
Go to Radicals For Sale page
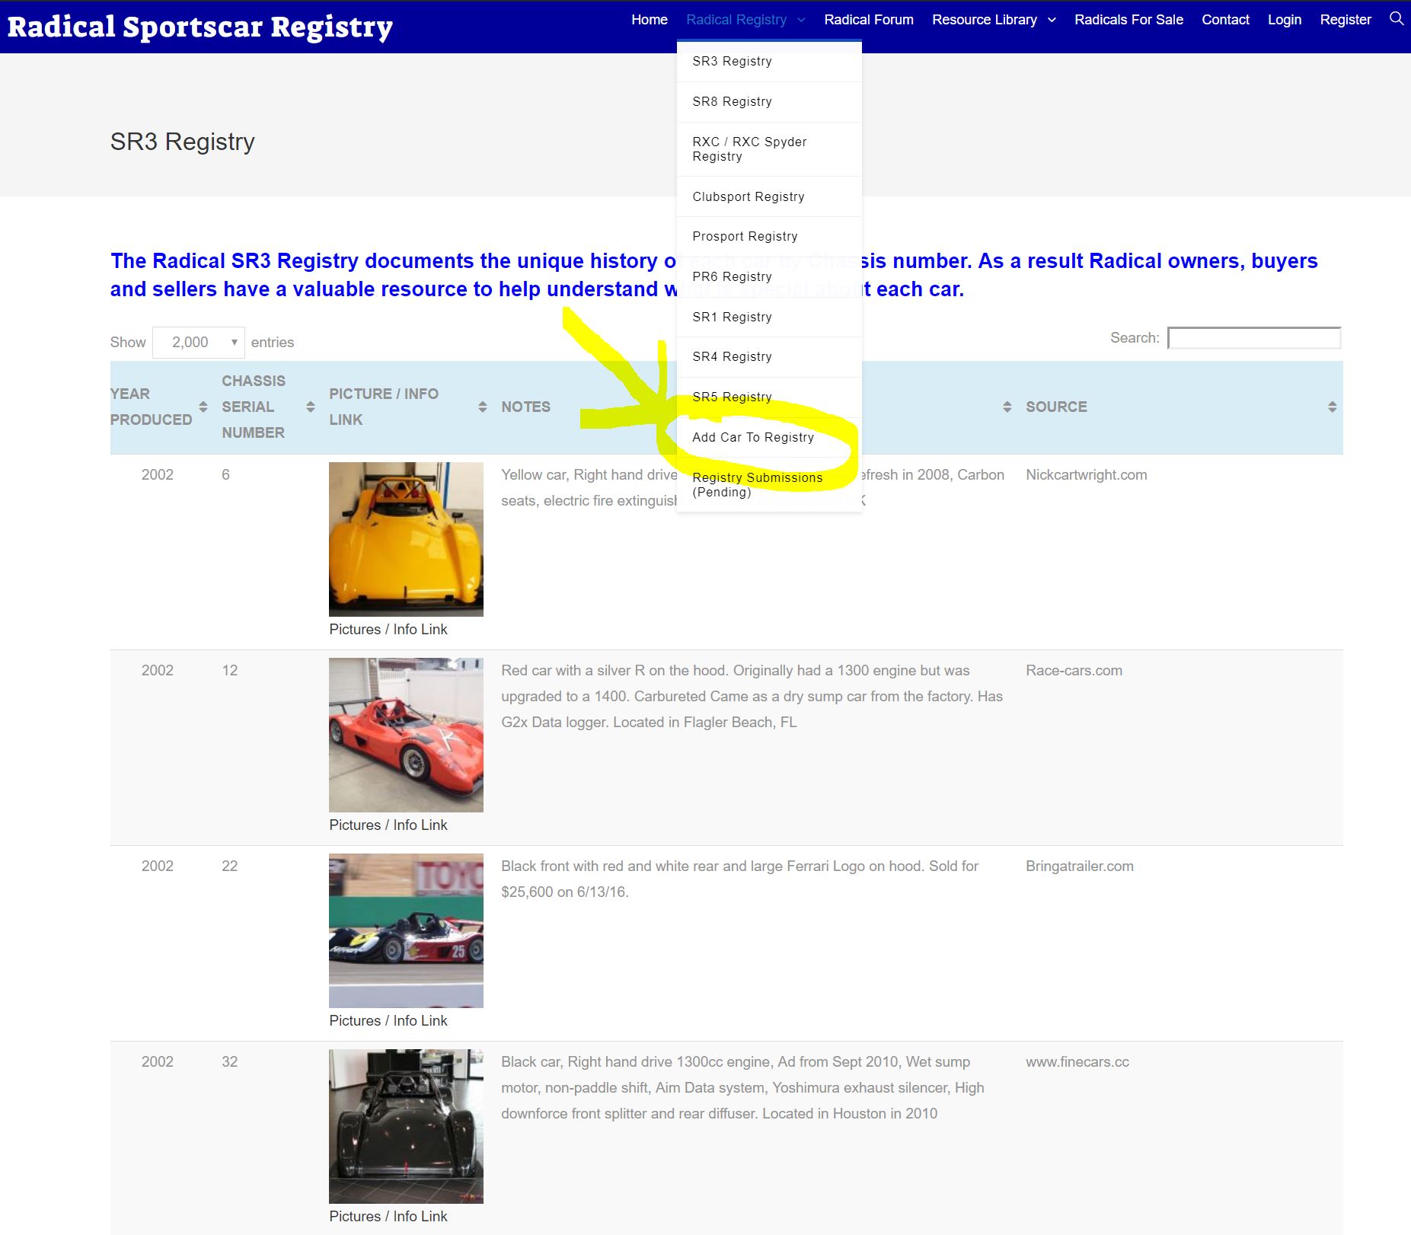pos(1128,20)
